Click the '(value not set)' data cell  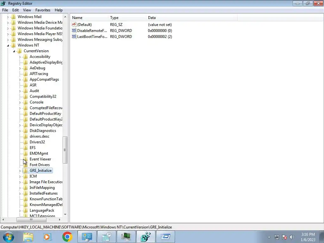pos(160,25)
